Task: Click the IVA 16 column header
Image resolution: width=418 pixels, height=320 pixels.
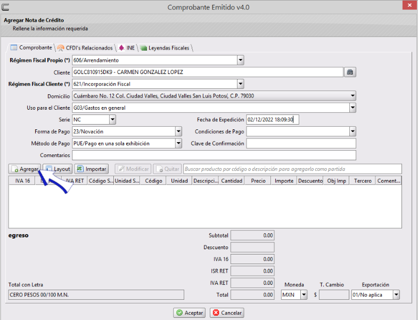Action: tap(22, 181)
